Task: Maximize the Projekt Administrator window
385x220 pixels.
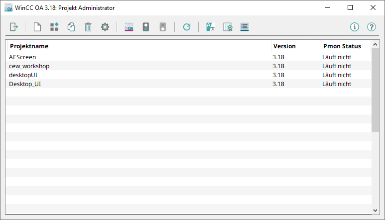Action: coord(350,7)
